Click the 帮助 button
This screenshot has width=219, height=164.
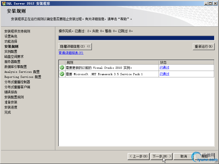point(205,156)
